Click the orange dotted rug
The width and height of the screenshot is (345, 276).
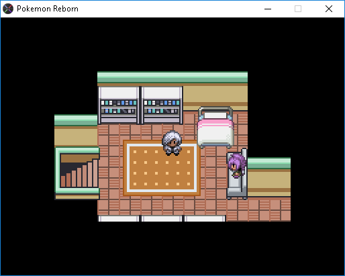click(162, 168)
